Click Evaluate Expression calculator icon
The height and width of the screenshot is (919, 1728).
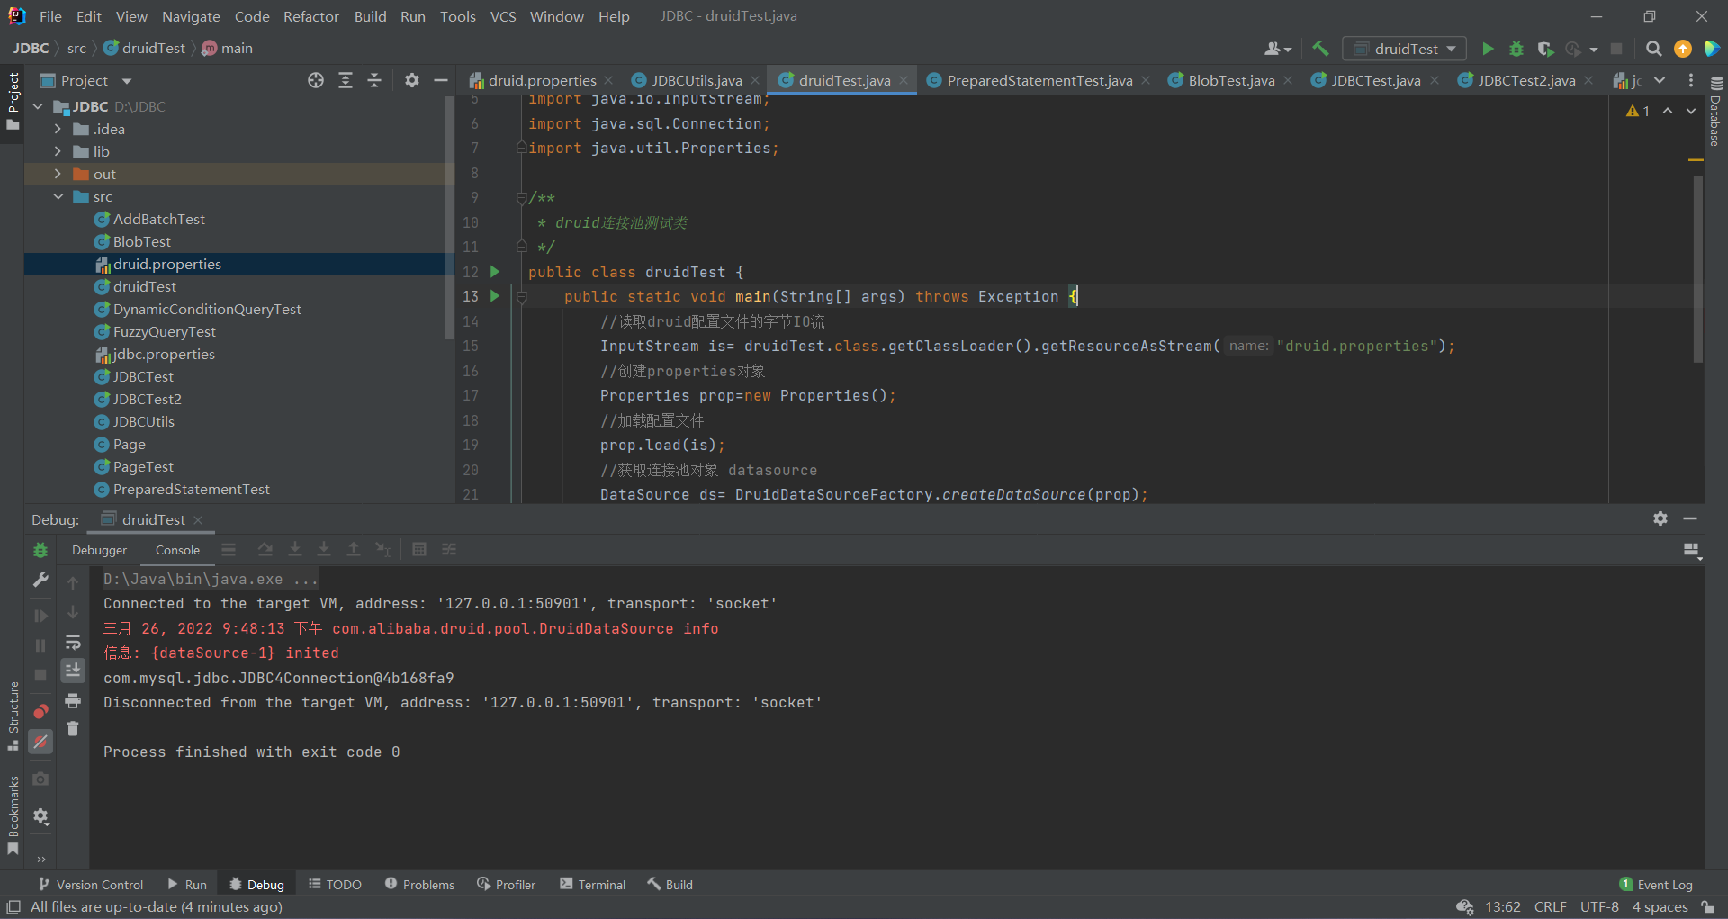pyautogui.click(x=419, y=549)
